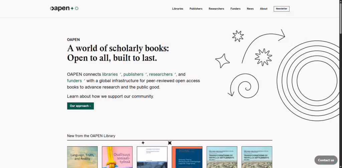Open the "Language, Truth, and Reality" book cover
This screenshot has width=342, height=168.
82,157
